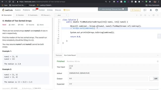Open the playground icon beside Premium

pos(145,10)
